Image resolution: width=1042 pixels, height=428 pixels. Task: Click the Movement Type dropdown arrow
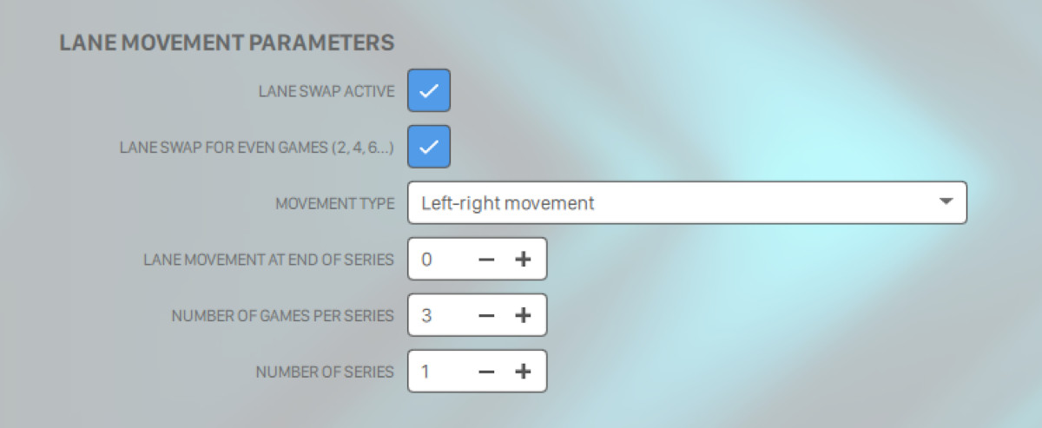pyautogui.click(x=946, y=202)
